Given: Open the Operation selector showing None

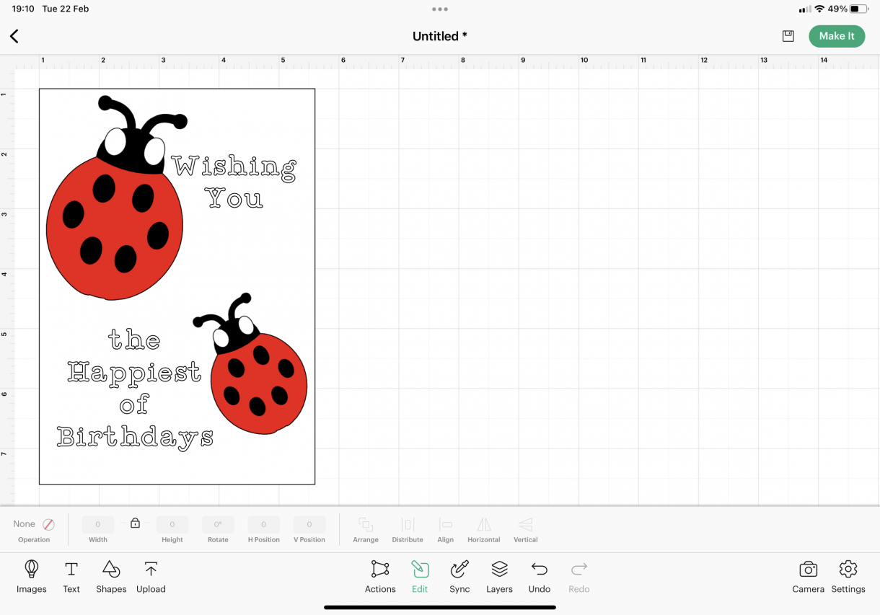Looking at the screenshot, I should click(34, 529).
